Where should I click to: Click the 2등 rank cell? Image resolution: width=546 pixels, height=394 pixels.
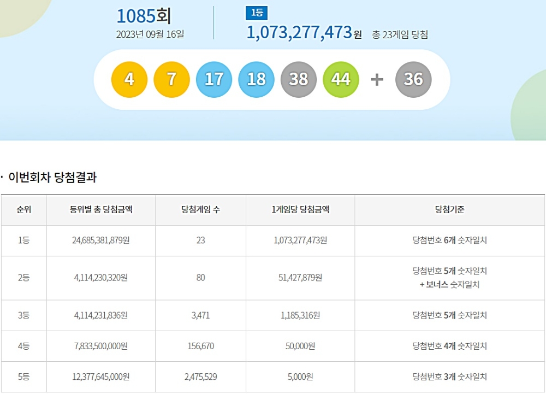[x=24, y=278]
